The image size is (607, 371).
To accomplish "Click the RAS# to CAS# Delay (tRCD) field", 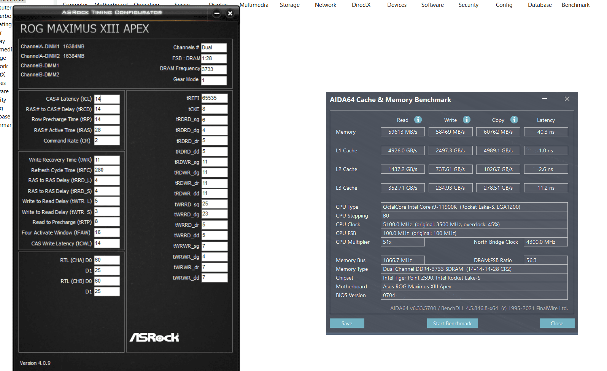I will [107, 109].
